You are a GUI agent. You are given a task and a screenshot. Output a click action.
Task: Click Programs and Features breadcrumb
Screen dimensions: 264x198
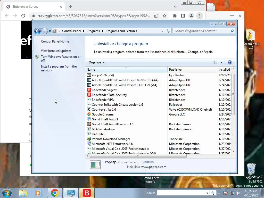pyautogui.click(x=121, y=31)
